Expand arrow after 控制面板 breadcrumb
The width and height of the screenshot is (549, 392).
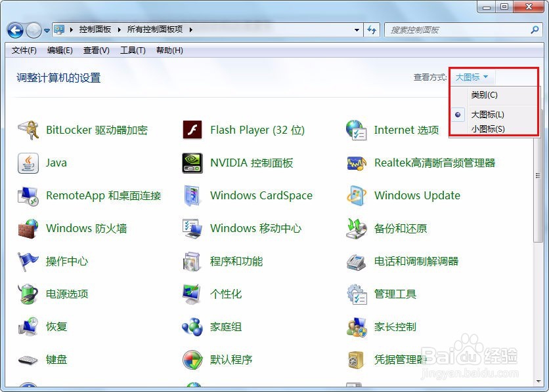[119, 29]
